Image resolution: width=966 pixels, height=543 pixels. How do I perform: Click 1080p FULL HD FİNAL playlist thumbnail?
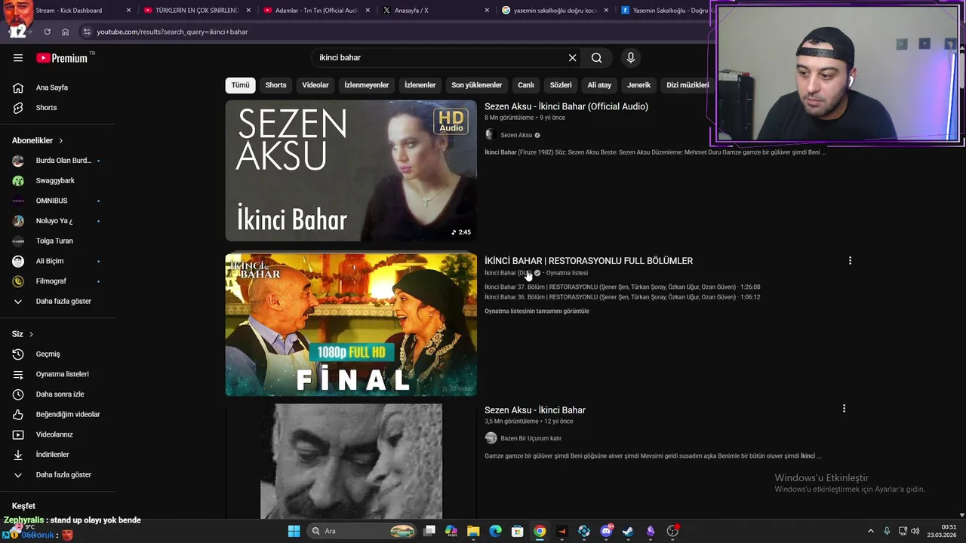pos(351,324)
